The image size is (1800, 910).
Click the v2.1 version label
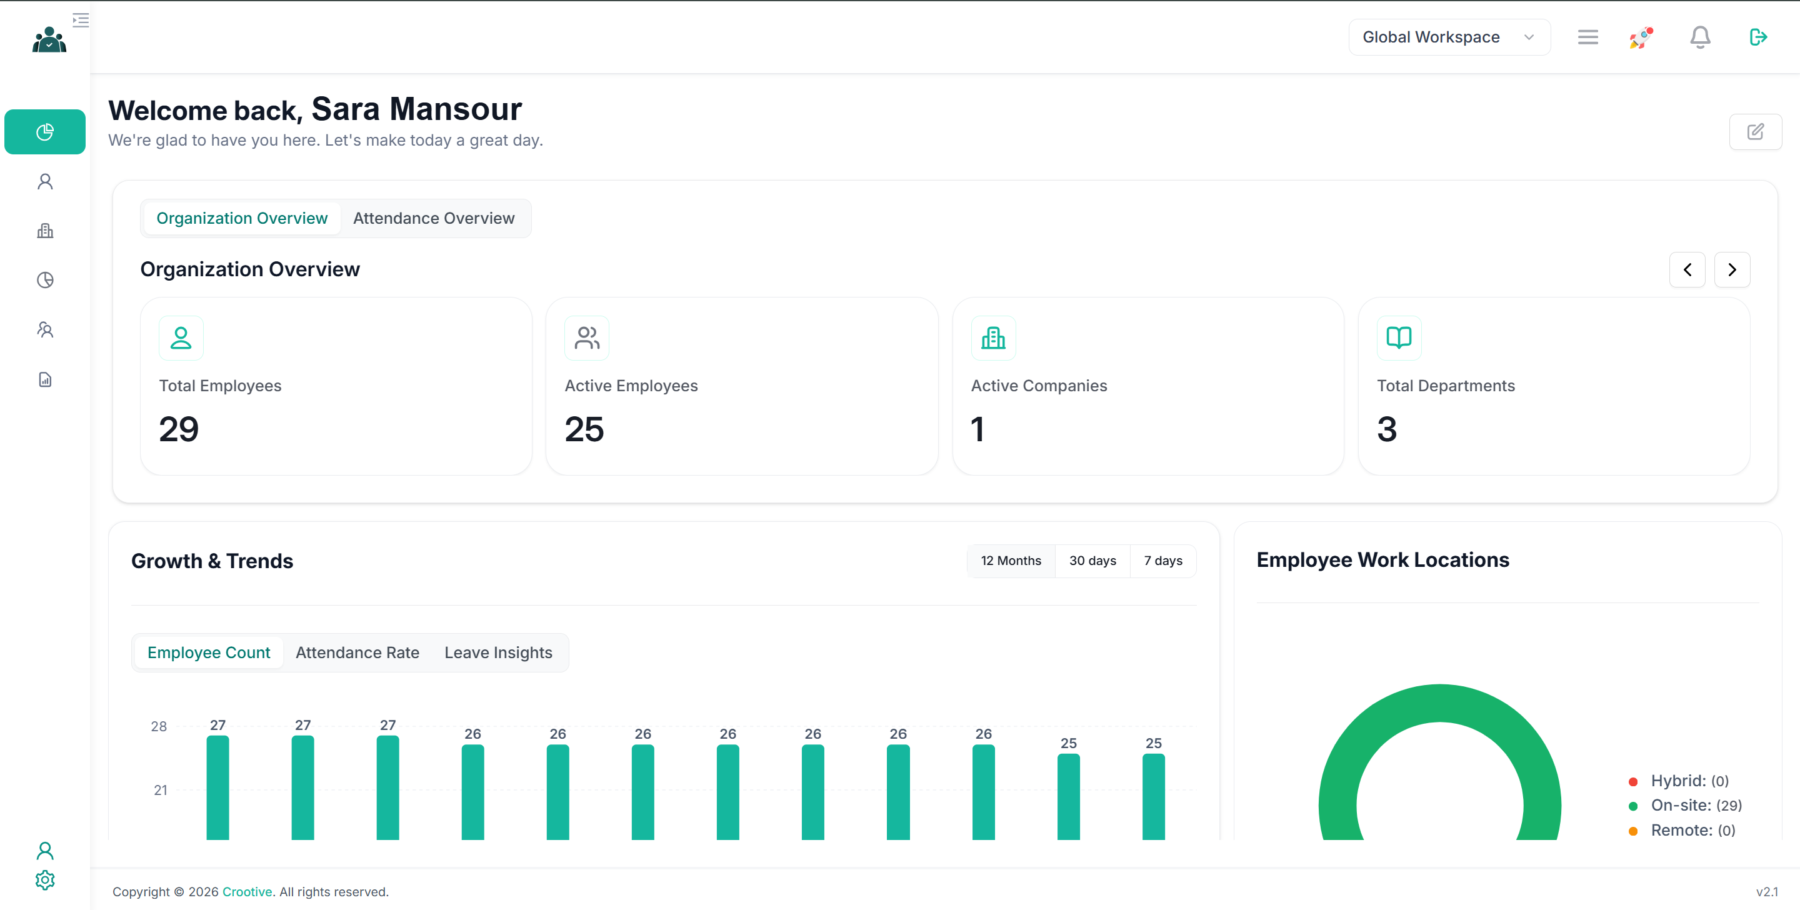coord(1766,891)
